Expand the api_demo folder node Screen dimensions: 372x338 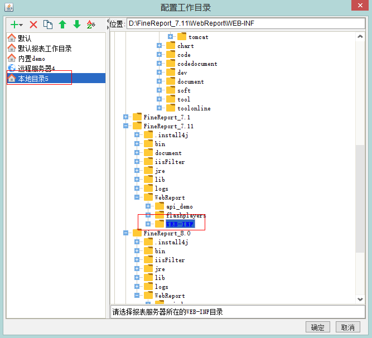point(148,206)
